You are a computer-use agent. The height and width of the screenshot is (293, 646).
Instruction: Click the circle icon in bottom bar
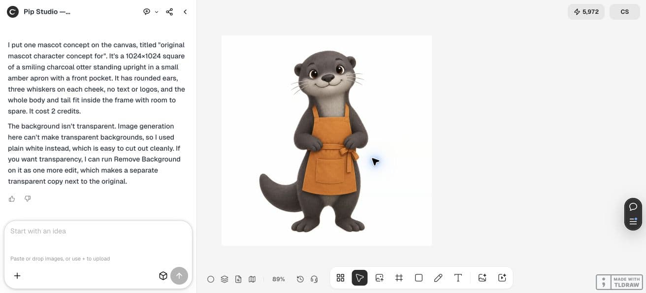211,279
